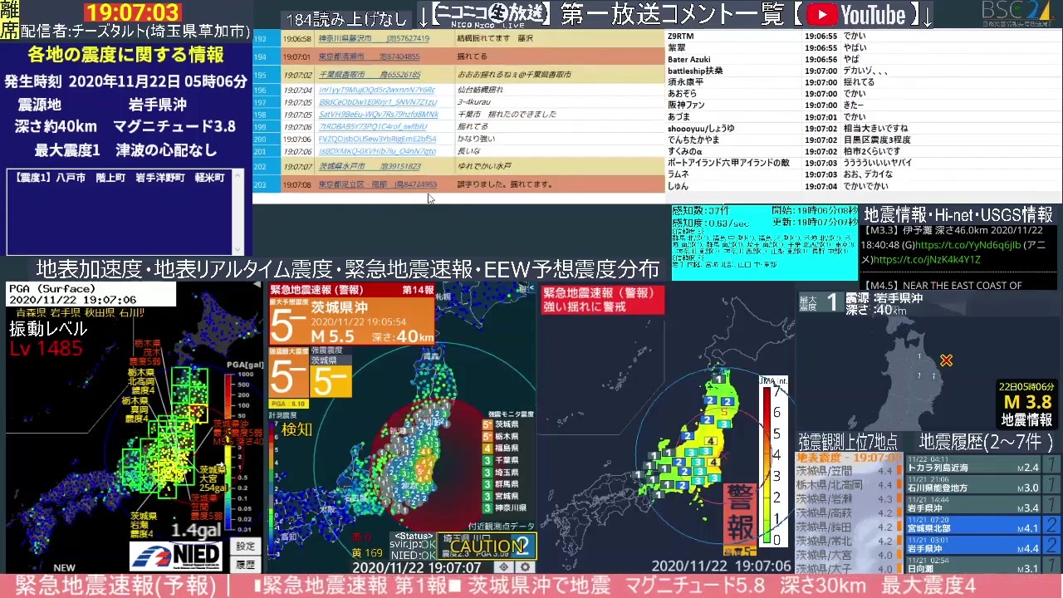Select YouTube comment by shoooyuu/しょうゆ

863,129
